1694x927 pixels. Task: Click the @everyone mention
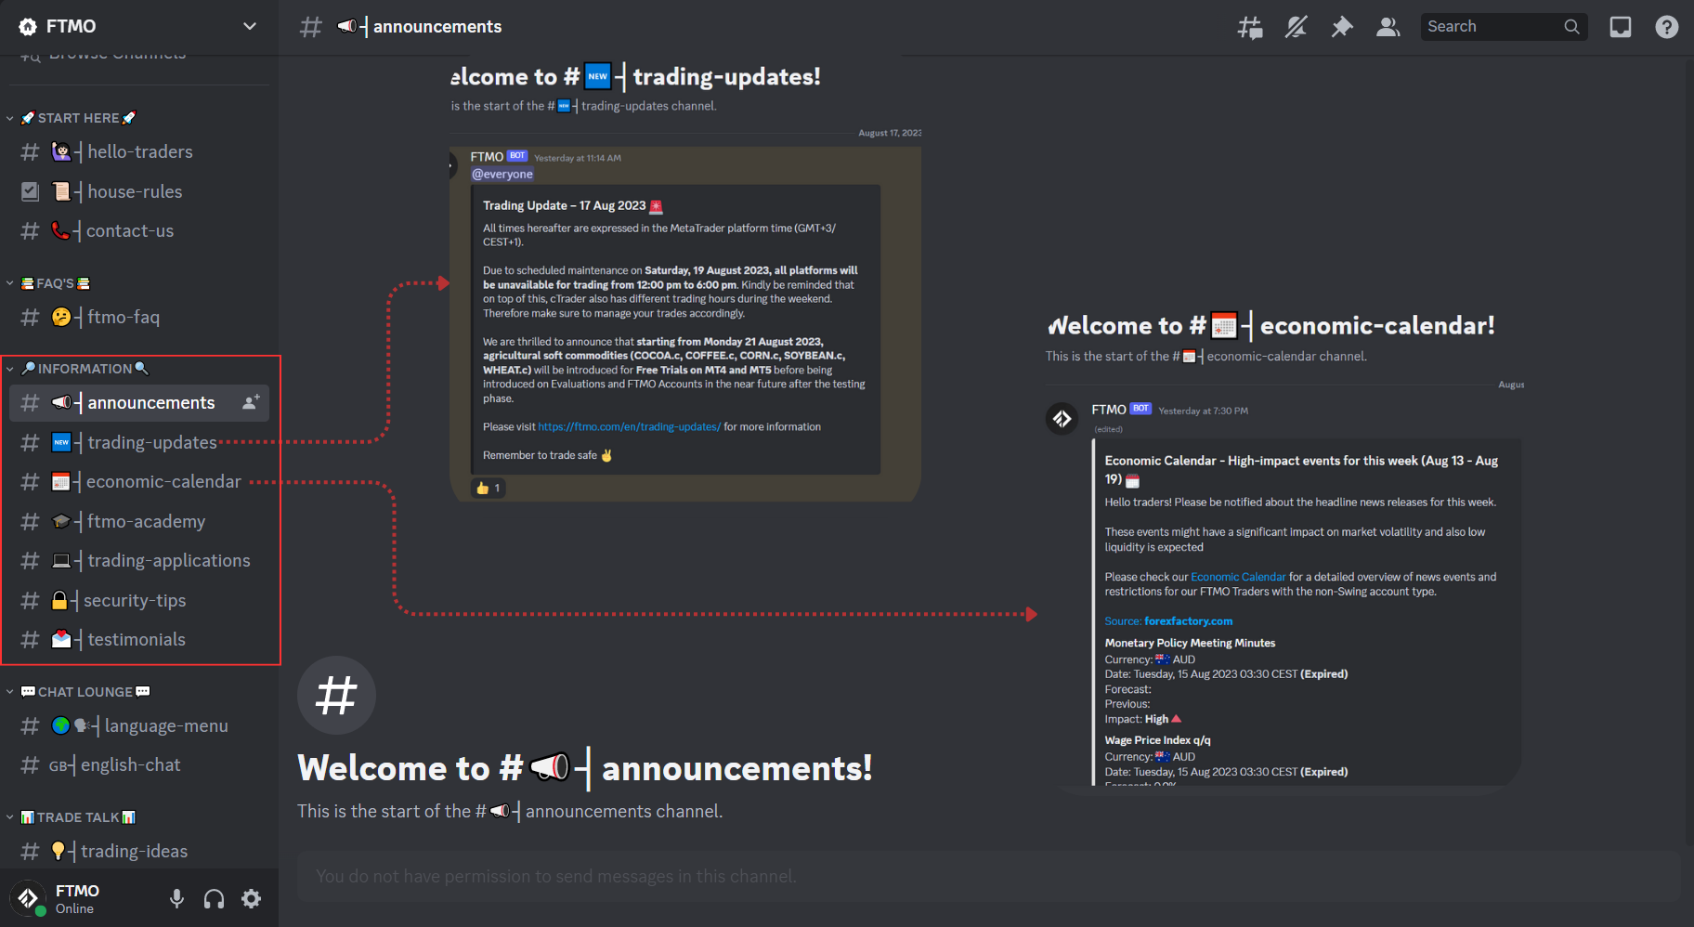502,175
